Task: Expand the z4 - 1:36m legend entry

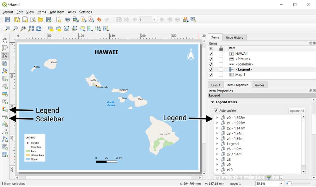Action: point(217,138)
